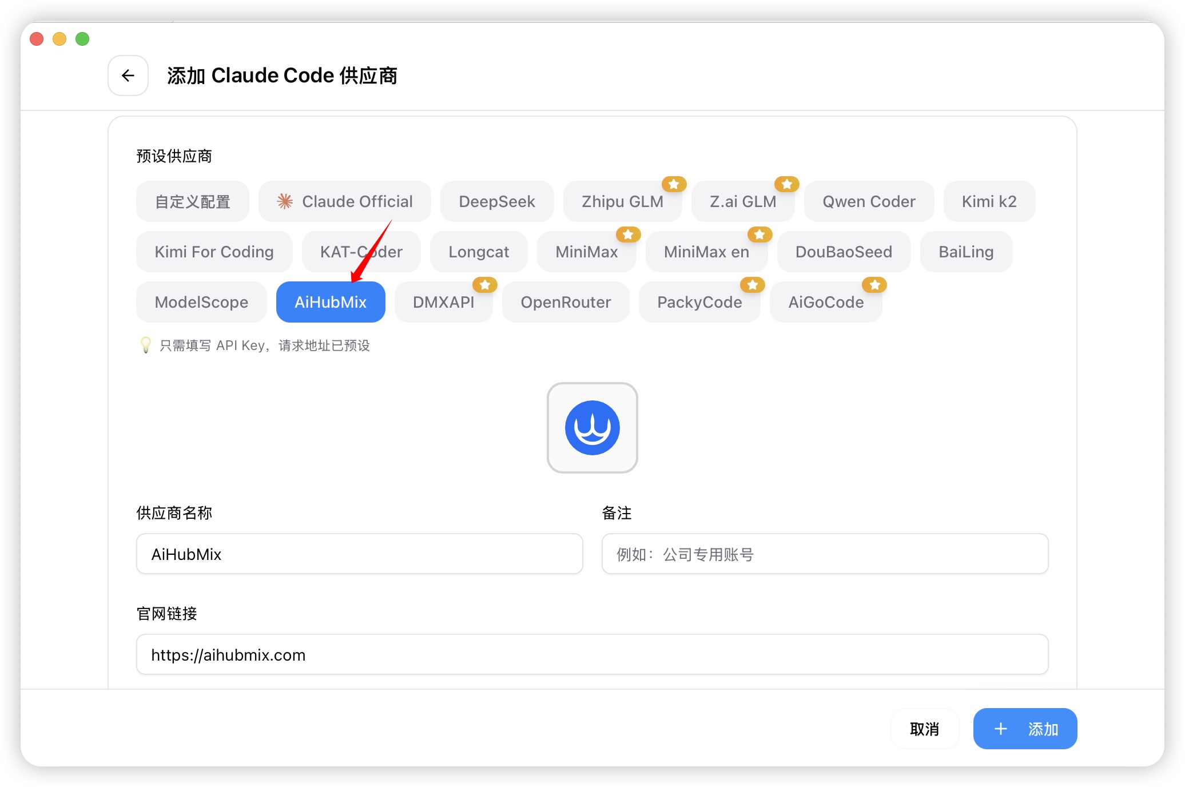Click the star badge on PackyCode
The width and height of the screenshot is (1185, 787).
tap(752, 285)
